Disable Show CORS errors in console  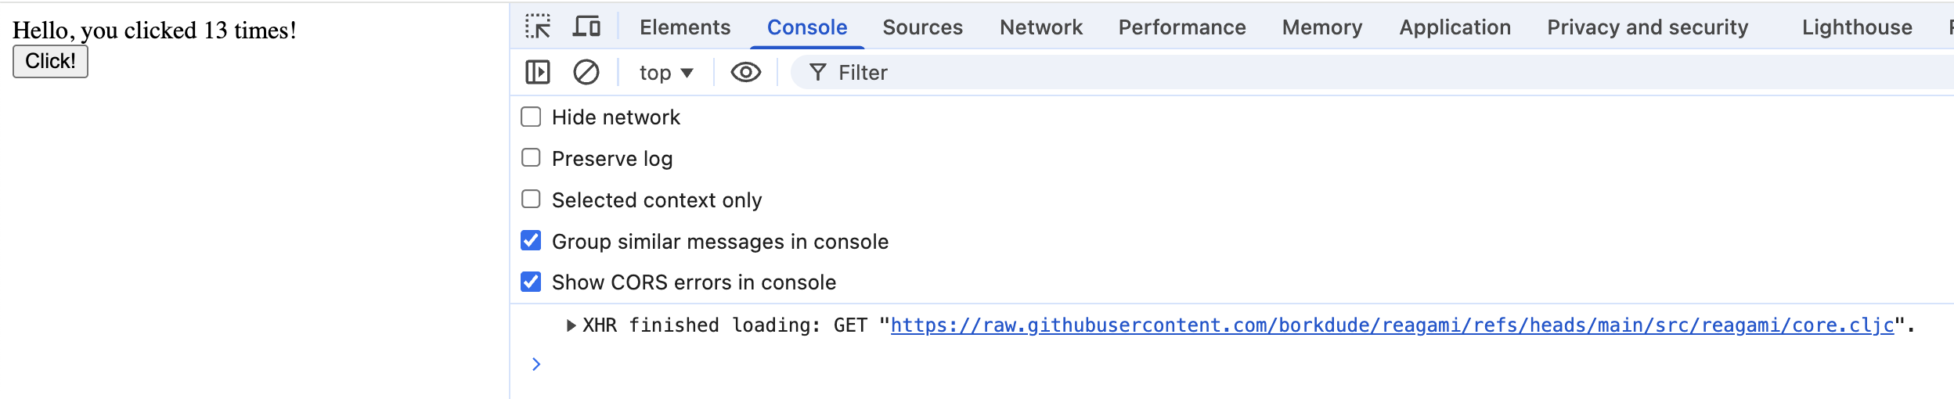click(x=532, y=282)
